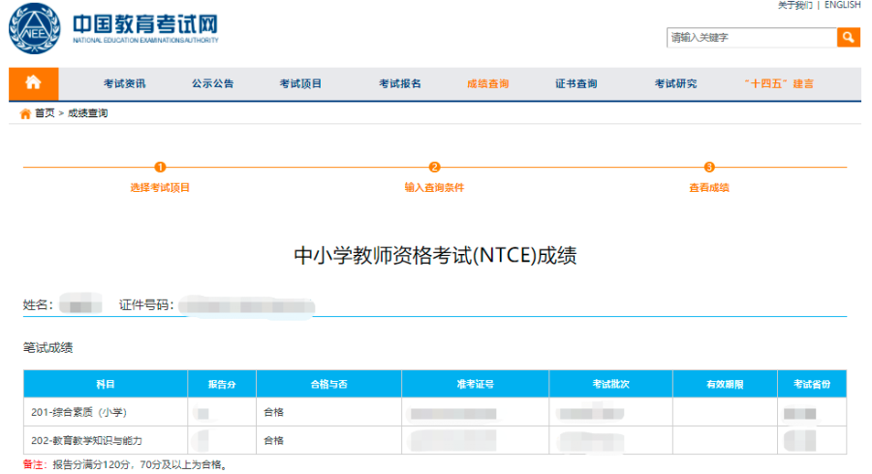872x474 pixels.
Task: Click the 首页 breadcrumb link
Action: point(45,113)
